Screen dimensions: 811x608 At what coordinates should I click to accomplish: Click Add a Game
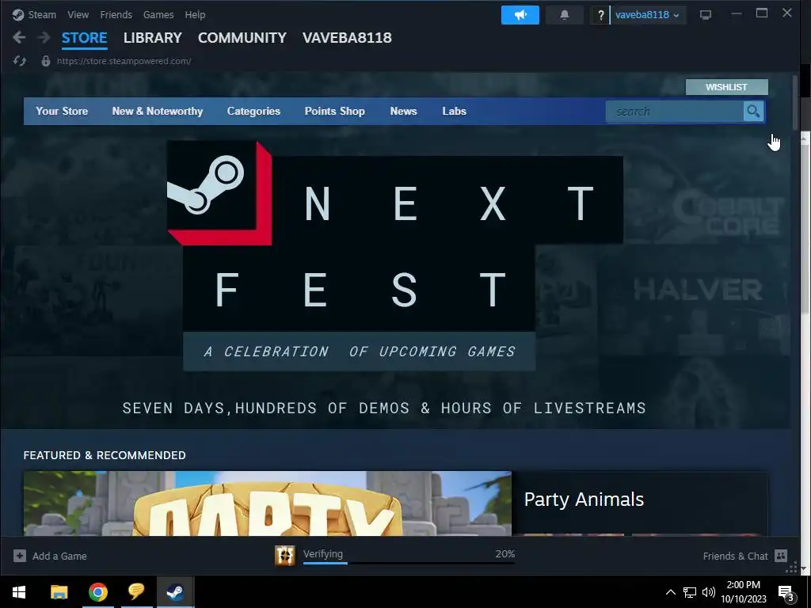50,556
